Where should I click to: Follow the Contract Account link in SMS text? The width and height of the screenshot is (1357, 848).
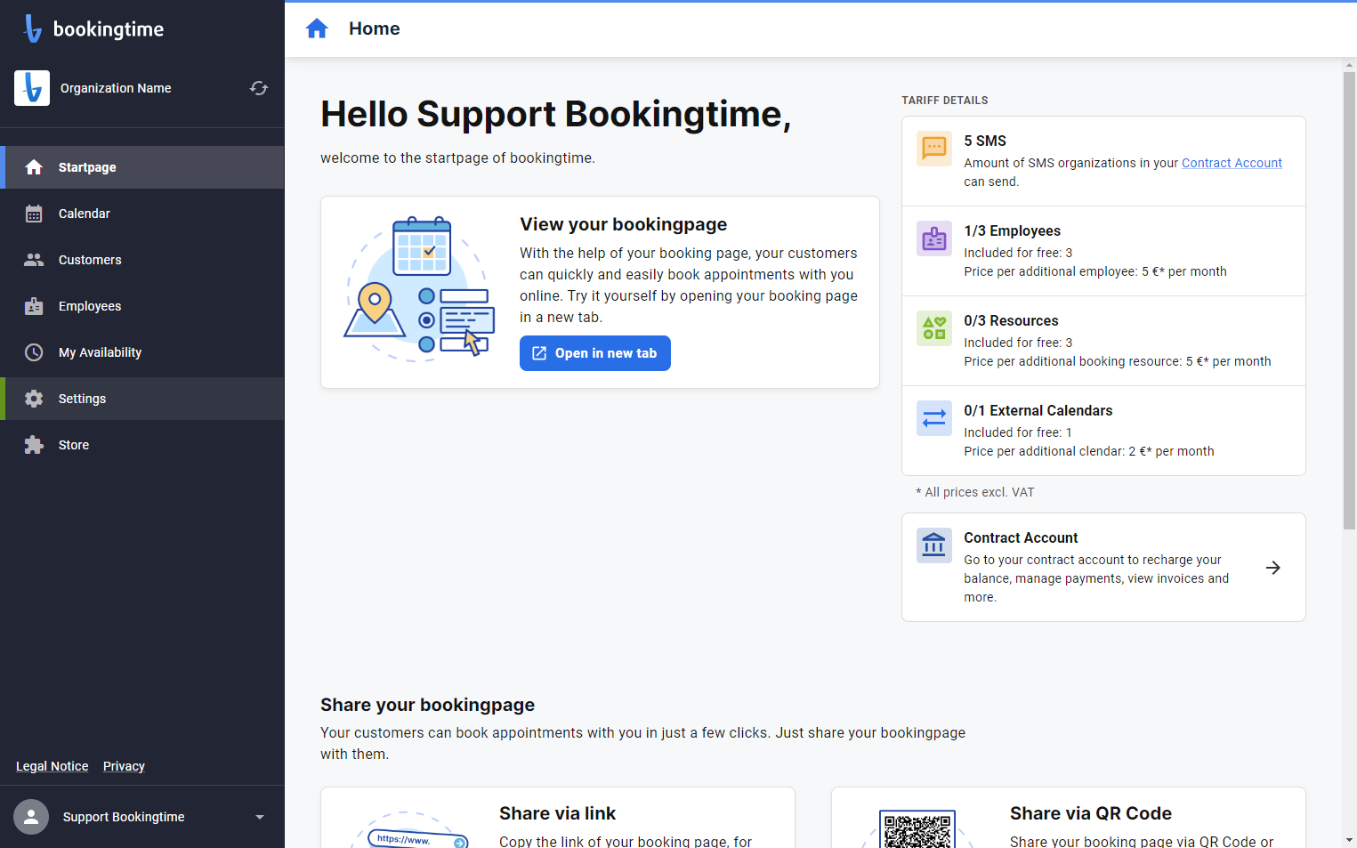pos(1232,163)
